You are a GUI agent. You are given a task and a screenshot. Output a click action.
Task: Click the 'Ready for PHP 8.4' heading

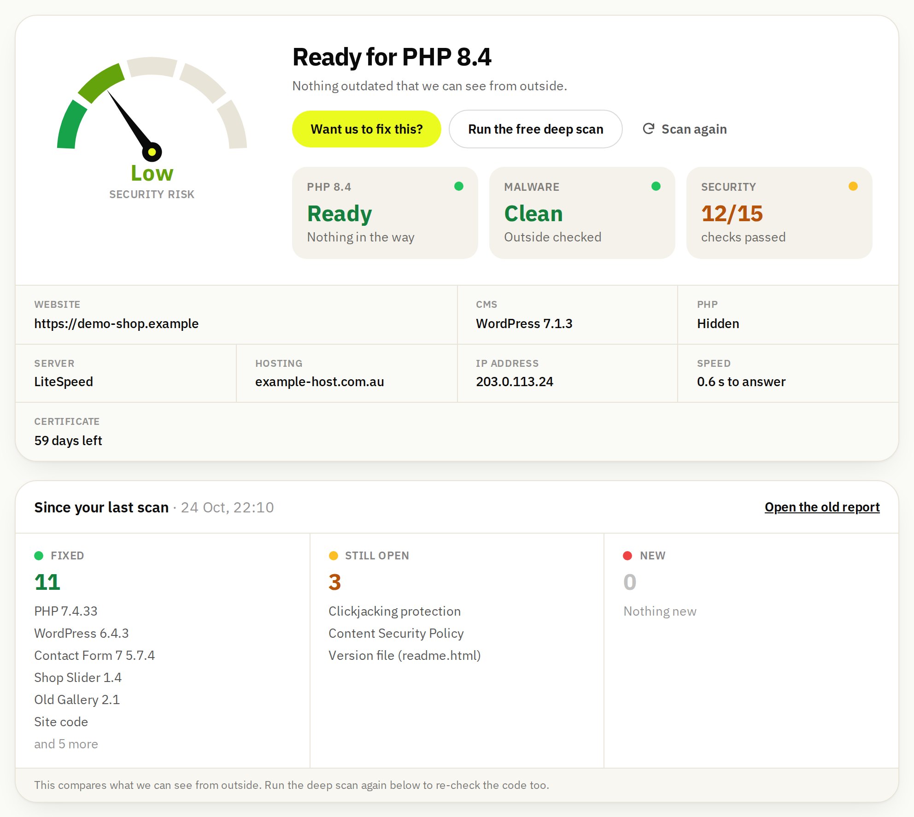tap(392, 57)
